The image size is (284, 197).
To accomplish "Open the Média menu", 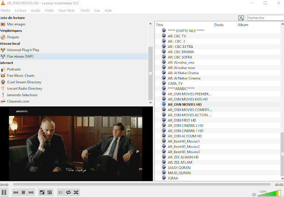I will (5, 10).
